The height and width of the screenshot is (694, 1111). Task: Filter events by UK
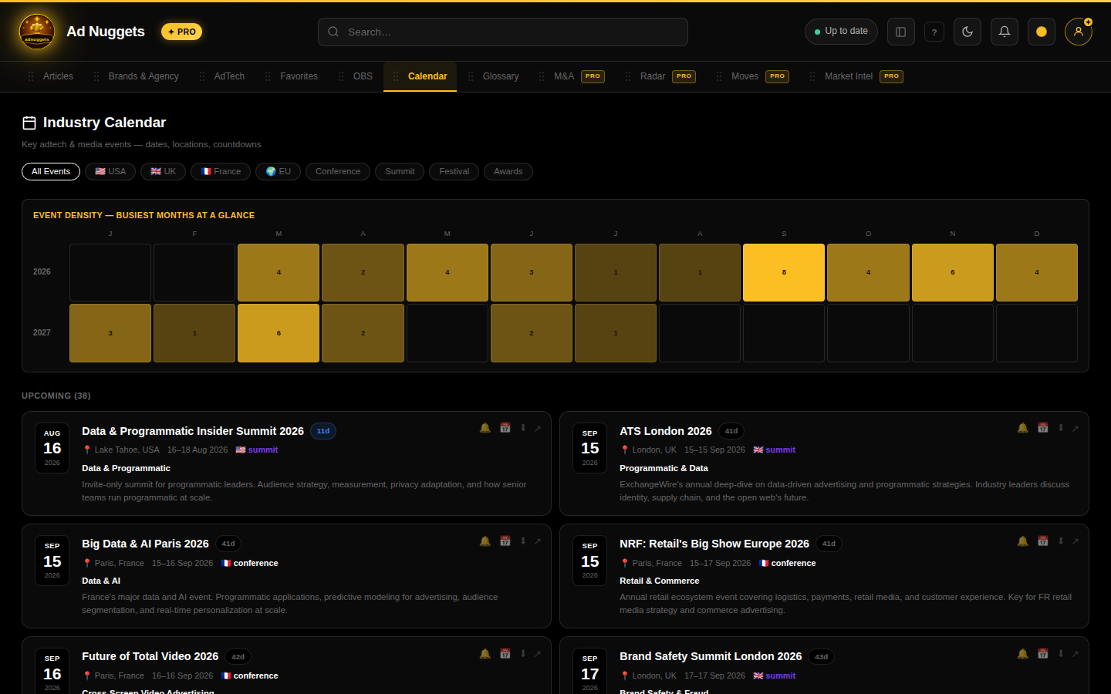163,171
